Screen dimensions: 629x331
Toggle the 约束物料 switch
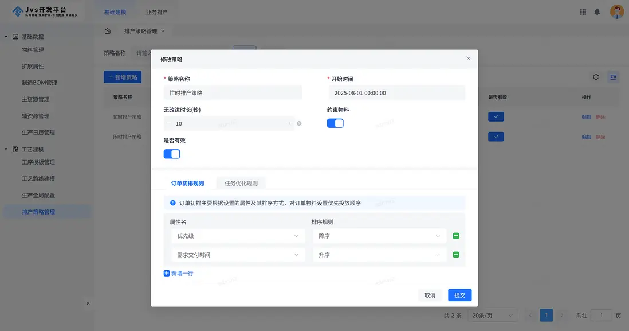tap(335, 123)
